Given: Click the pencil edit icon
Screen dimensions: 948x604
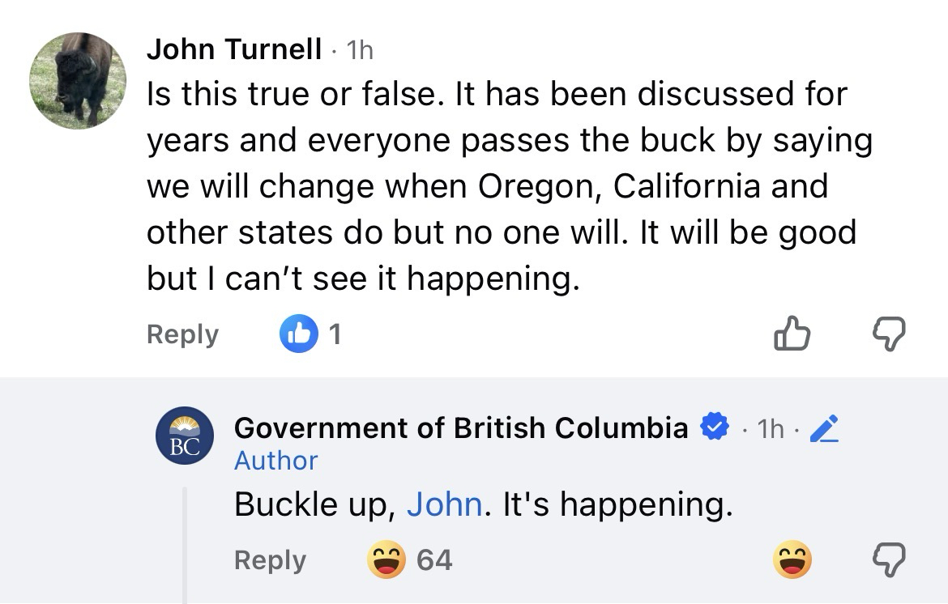Looking at the screenshot, I should [x=822, y=428].
